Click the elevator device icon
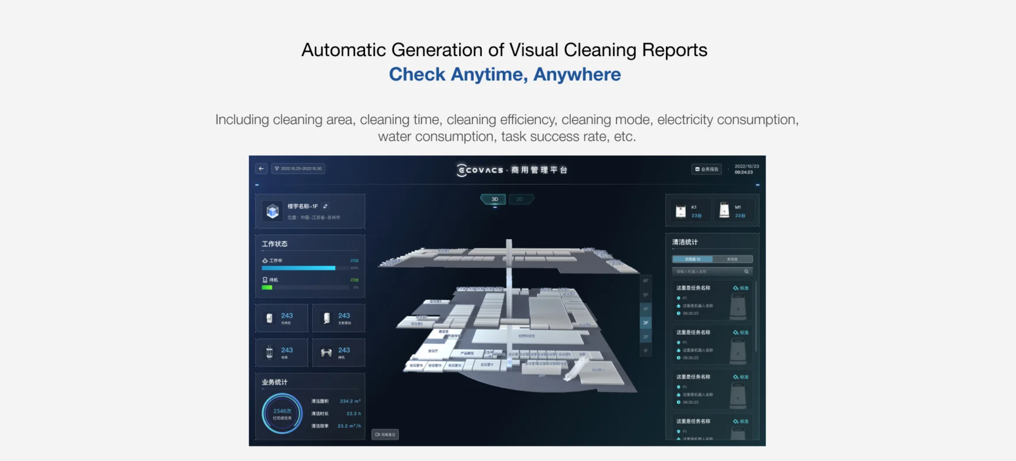The height and width of the screenshot is (461, 1016). (x=269, y=352)
